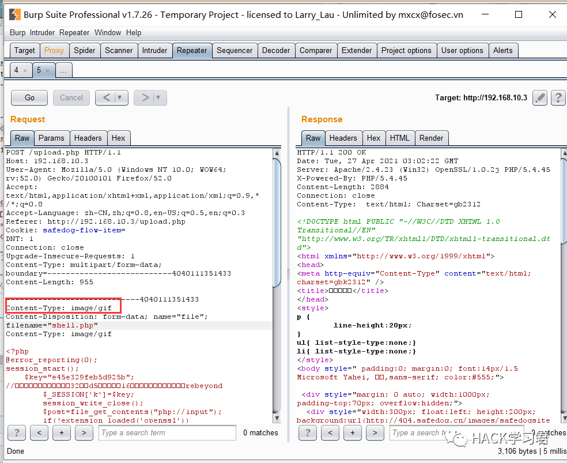Click the Cancel button
The image size is (567, 463).
pyautogui.click(x=71, y=97)
